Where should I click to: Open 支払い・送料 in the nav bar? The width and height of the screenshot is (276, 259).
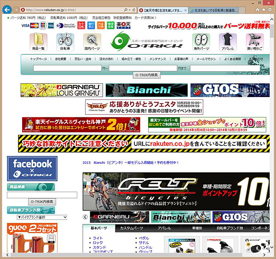tap(83, 59)
